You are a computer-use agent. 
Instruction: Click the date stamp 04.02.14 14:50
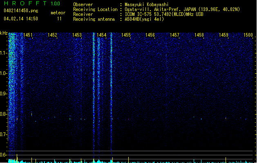[x=21, y=19]
